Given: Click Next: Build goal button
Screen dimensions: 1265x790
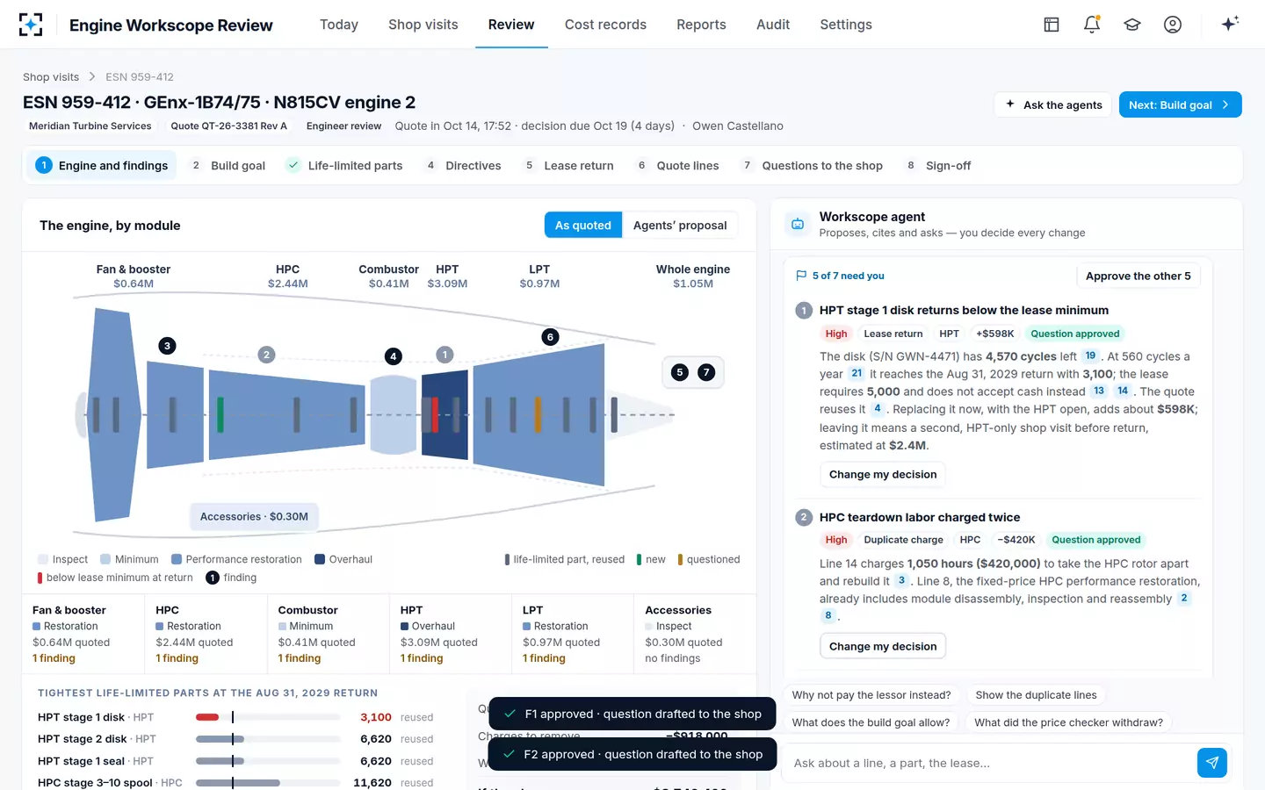Looking at the screenshot, I should [1180, 104].
